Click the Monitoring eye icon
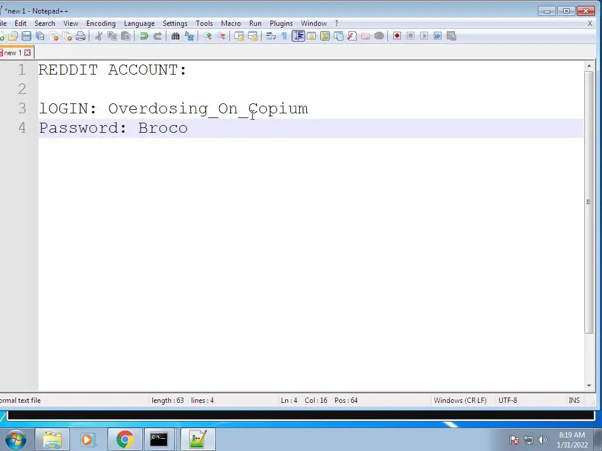602x451 pixels. pos(379,36)
